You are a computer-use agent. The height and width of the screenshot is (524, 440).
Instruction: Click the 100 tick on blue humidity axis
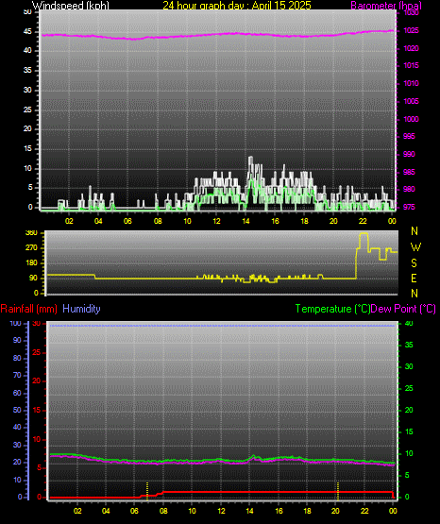(x=15, y=324)
